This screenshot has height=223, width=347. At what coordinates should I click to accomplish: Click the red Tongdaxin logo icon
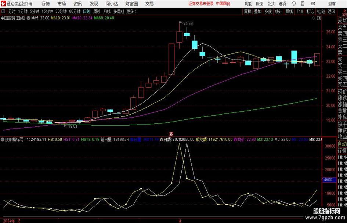(x=3, y=4)
